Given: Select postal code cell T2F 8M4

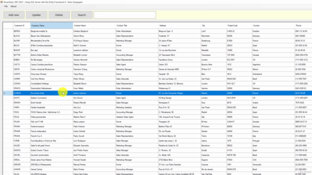Looking at the screenshot, I should 239,55.
